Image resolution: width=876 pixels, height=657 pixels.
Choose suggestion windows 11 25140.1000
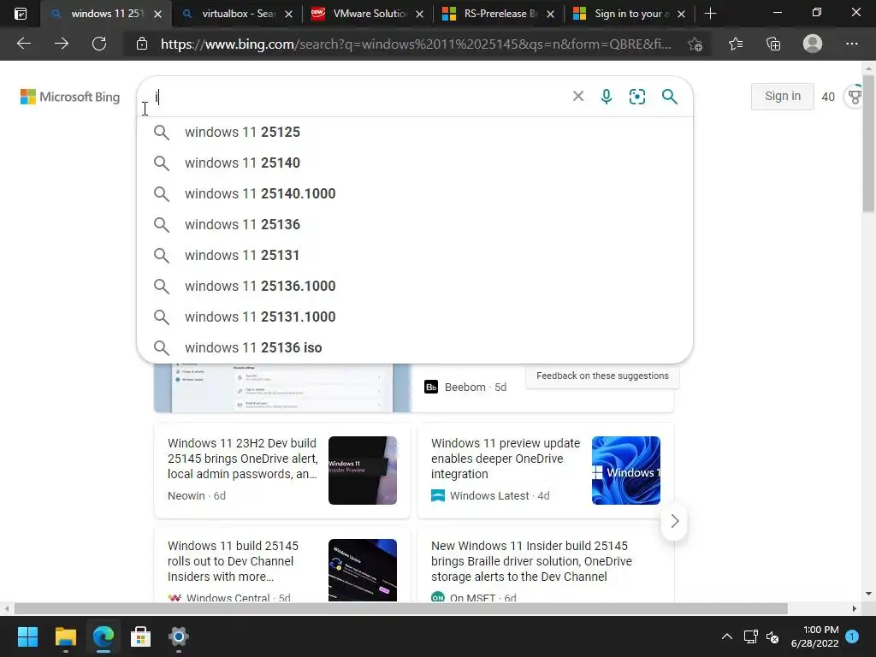(x=415, y=194)
